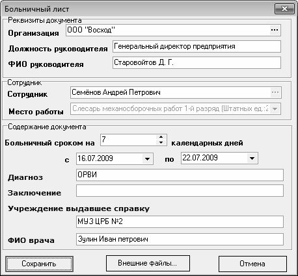298x276 pixels.
Task: Click the Должность руководителя input field
Action: pyautogui.click(x=196, y=46)
